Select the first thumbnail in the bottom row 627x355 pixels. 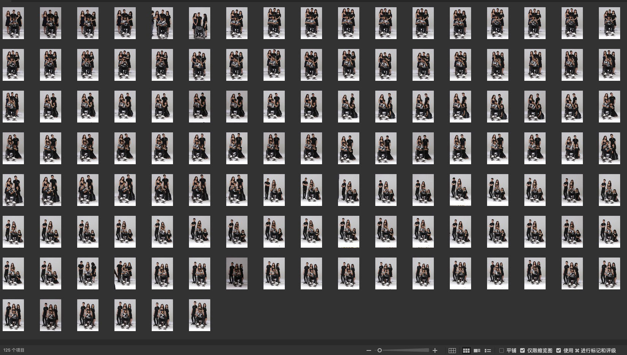tap(13, 315)
